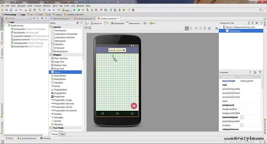Screen dimensions: 267x144
Task: Close the content_main.xml tab
Action: [118, 18]
